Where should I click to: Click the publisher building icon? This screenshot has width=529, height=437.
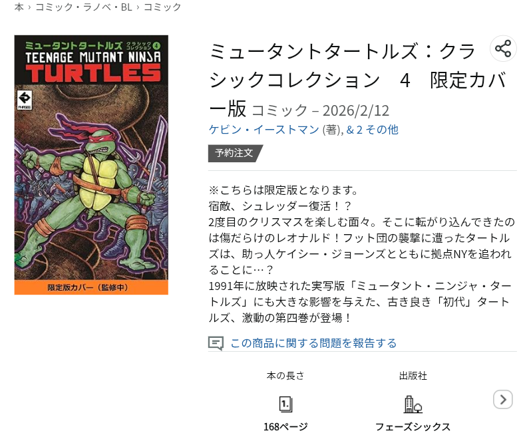click(413, 404)
